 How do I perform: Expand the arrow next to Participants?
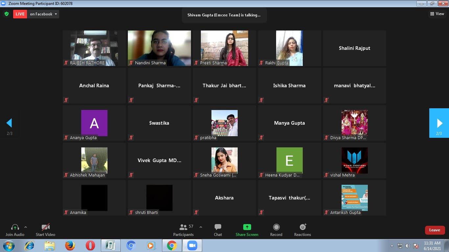pyautogui.click(x=201, y=227)
